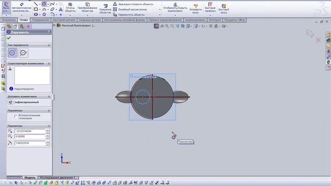Open Rectangle tool dropdown arrow
The width and height of the screenshot is (331, 186).
(x=40, y=9)
